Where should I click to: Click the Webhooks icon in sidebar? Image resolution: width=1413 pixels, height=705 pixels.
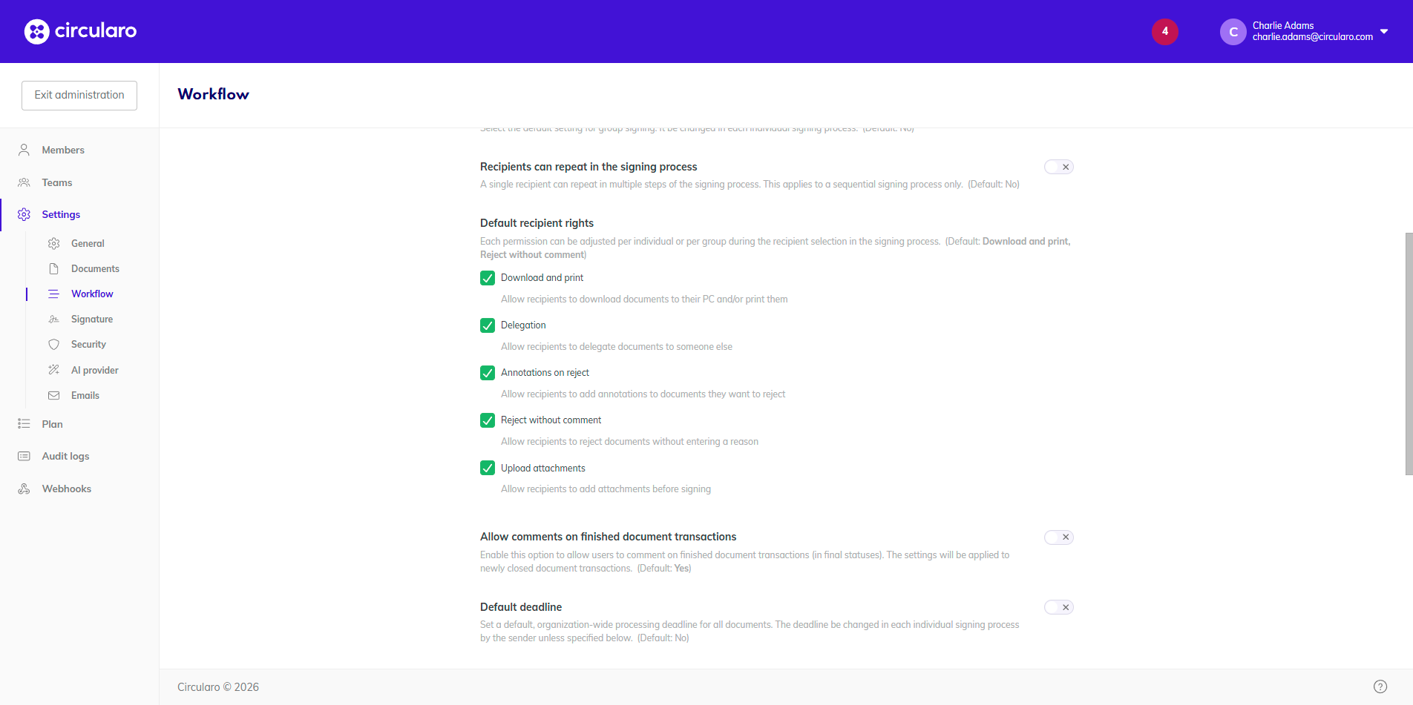(24, 489)
